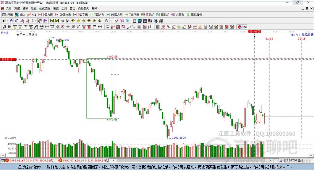
Task: Open the 帮助 menu
Action: pyautogui.click(x=94, y=8)
